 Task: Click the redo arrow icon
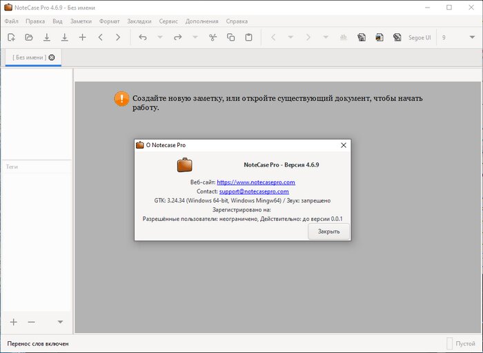coord(178,37)
